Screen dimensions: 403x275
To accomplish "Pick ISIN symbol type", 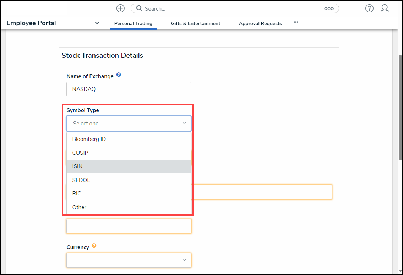I will (x=77, y=166).
